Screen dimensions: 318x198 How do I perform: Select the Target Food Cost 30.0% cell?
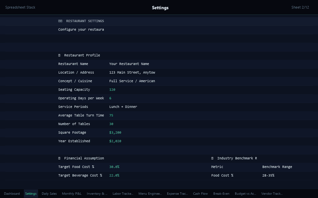[x=114, y=167]
